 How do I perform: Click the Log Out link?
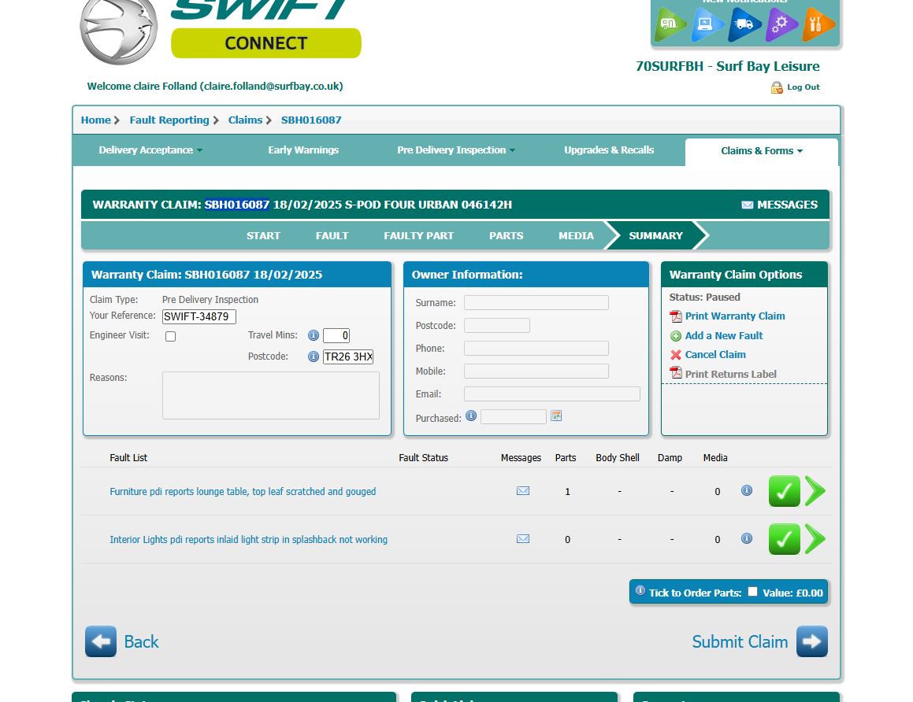point(803,87)
